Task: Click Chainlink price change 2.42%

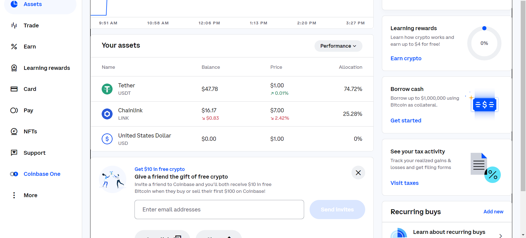Action: tap(280, 118)
